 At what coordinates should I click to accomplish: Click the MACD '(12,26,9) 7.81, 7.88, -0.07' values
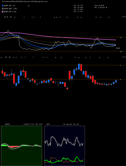pos(33,124)
